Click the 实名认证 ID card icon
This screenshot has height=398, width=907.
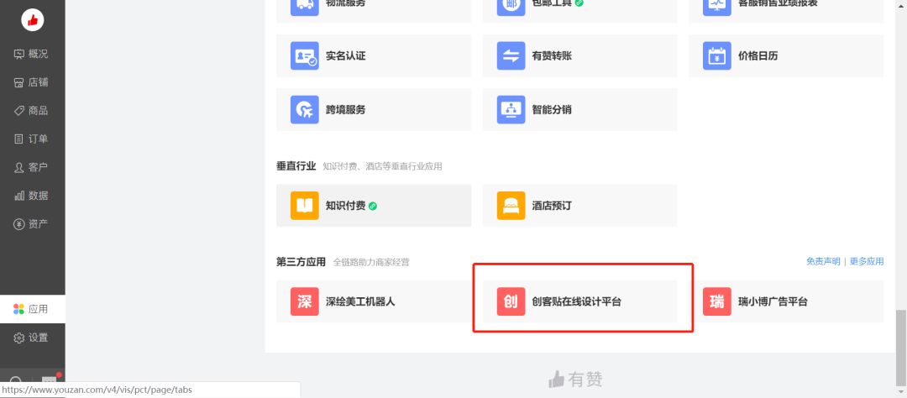(304, 56)
